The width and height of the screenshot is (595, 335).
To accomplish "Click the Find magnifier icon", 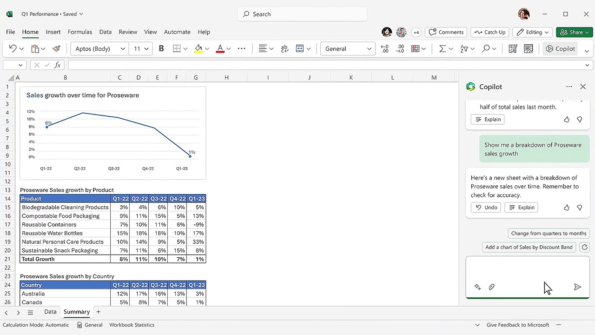I will tap(486, 48).
